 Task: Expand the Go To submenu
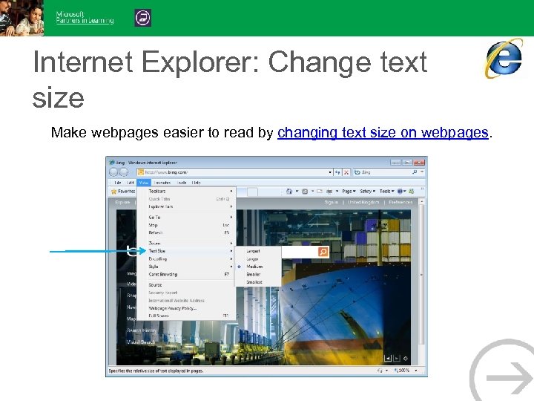click(x=186, y=217)
